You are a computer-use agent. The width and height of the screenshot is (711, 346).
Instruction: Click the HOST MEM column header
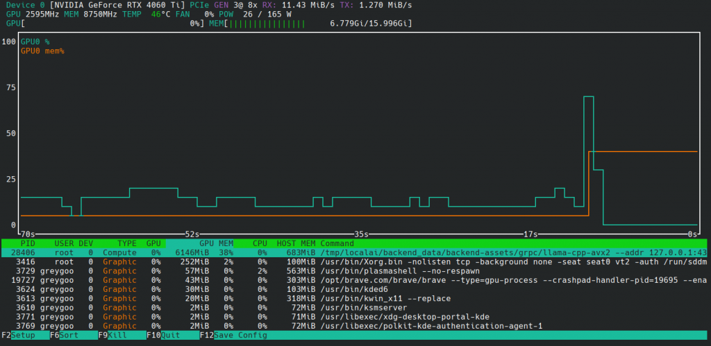[295, 243]
